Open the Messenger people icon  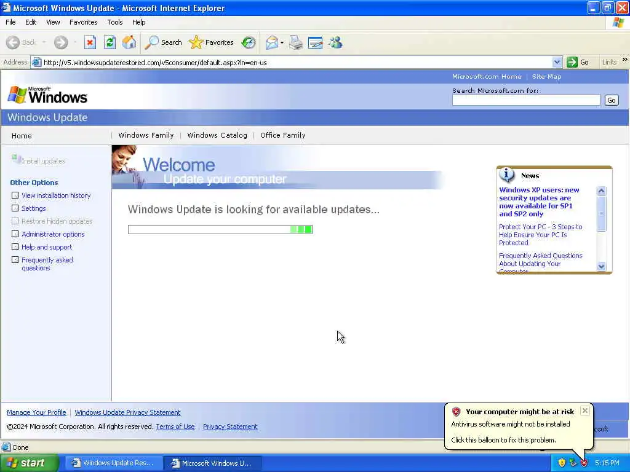tap(335, 42)
